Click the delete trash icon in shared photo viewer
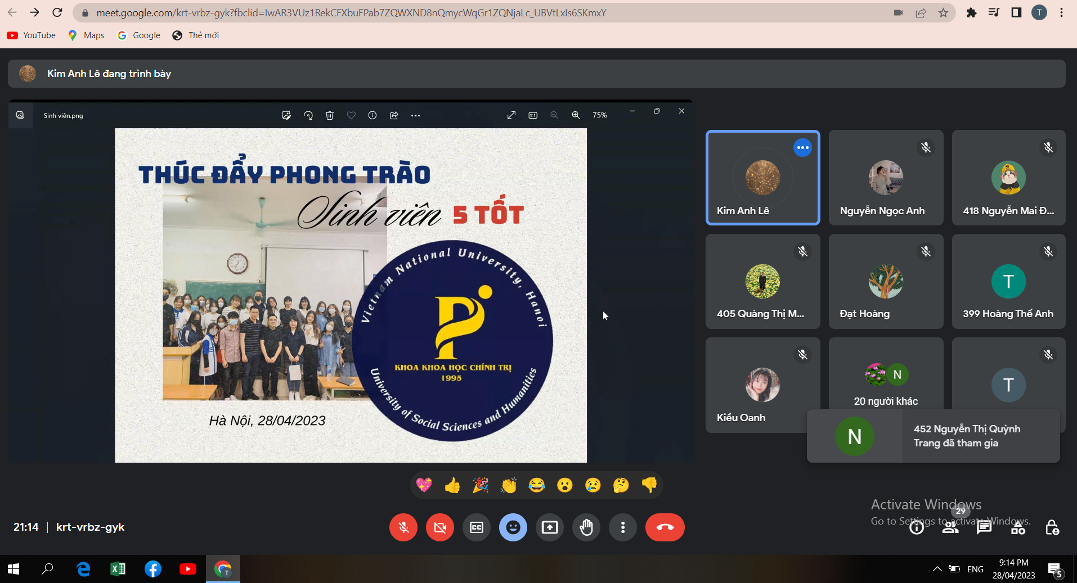This screenshot has height=583, width=1077. point(330,115)
